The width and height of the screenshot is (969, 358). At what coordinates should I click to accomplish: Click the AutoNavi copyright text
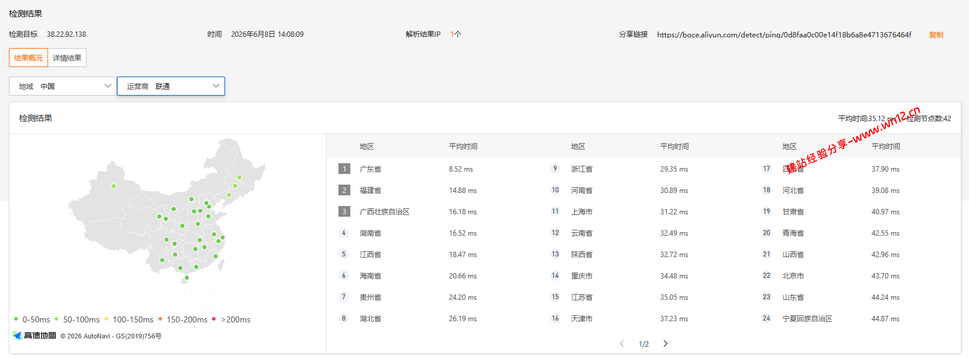pos(111,336)
